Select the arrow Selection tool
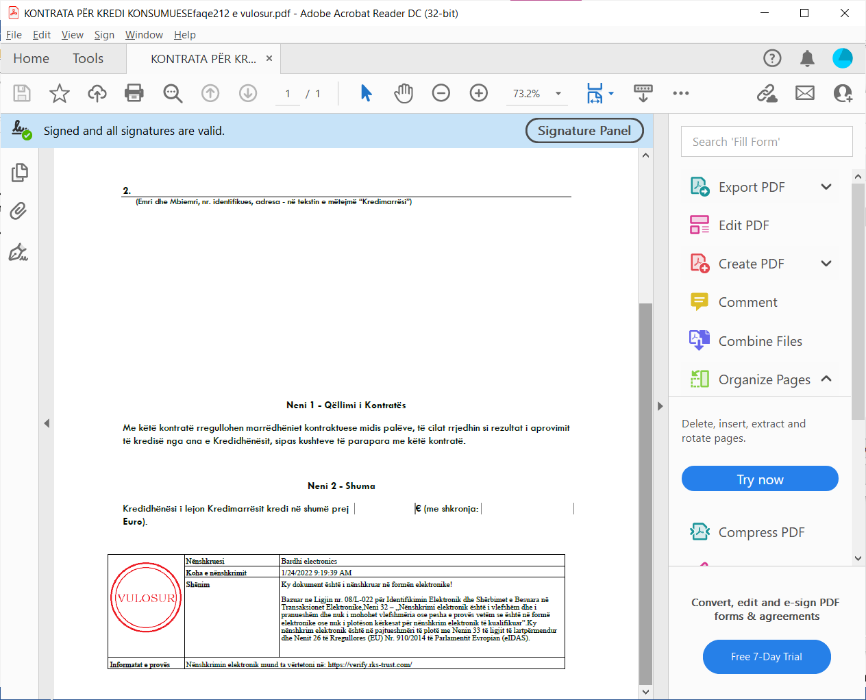866x700 pixels. click(366, 93)
